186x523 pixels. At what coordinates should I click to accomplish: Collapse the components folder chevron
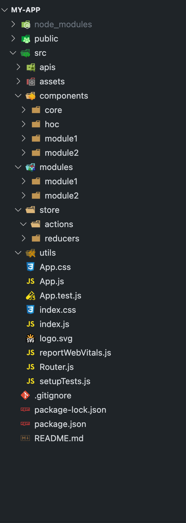click(18, 96)
